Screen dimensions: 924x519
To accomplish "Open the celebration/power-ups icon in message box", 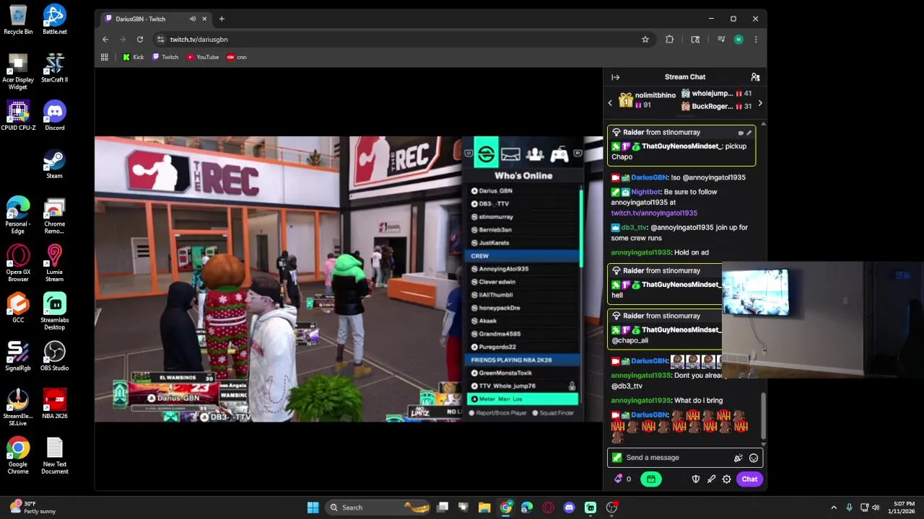I will (738, 458).
